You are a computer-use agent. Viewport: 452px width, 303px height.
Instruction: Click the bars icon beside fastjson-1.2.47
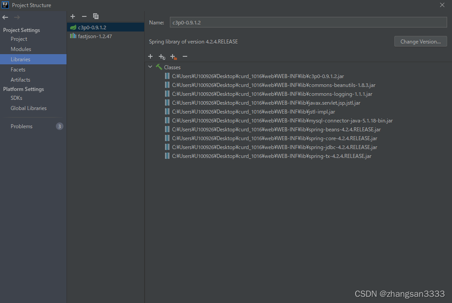click(x=73, y=36)
